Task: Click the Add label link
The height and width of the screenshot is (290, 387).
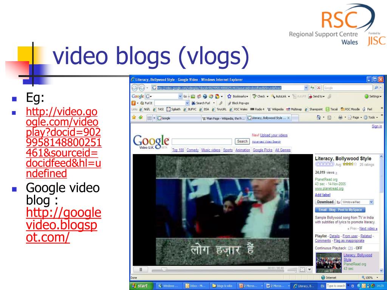Action: point(322,195)
